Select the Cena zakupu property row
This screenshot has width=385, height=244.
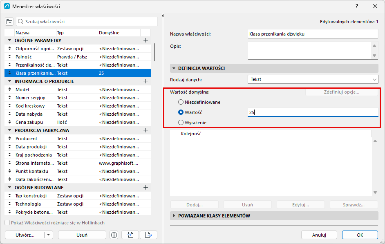tap(78, 122)
